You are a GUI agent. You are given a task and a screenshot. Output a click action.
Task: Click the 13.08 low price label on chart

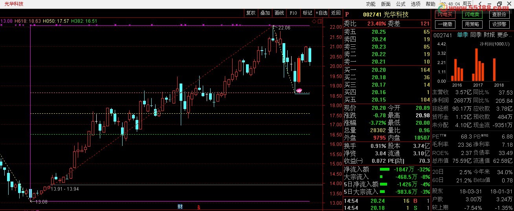pos(41,202)
